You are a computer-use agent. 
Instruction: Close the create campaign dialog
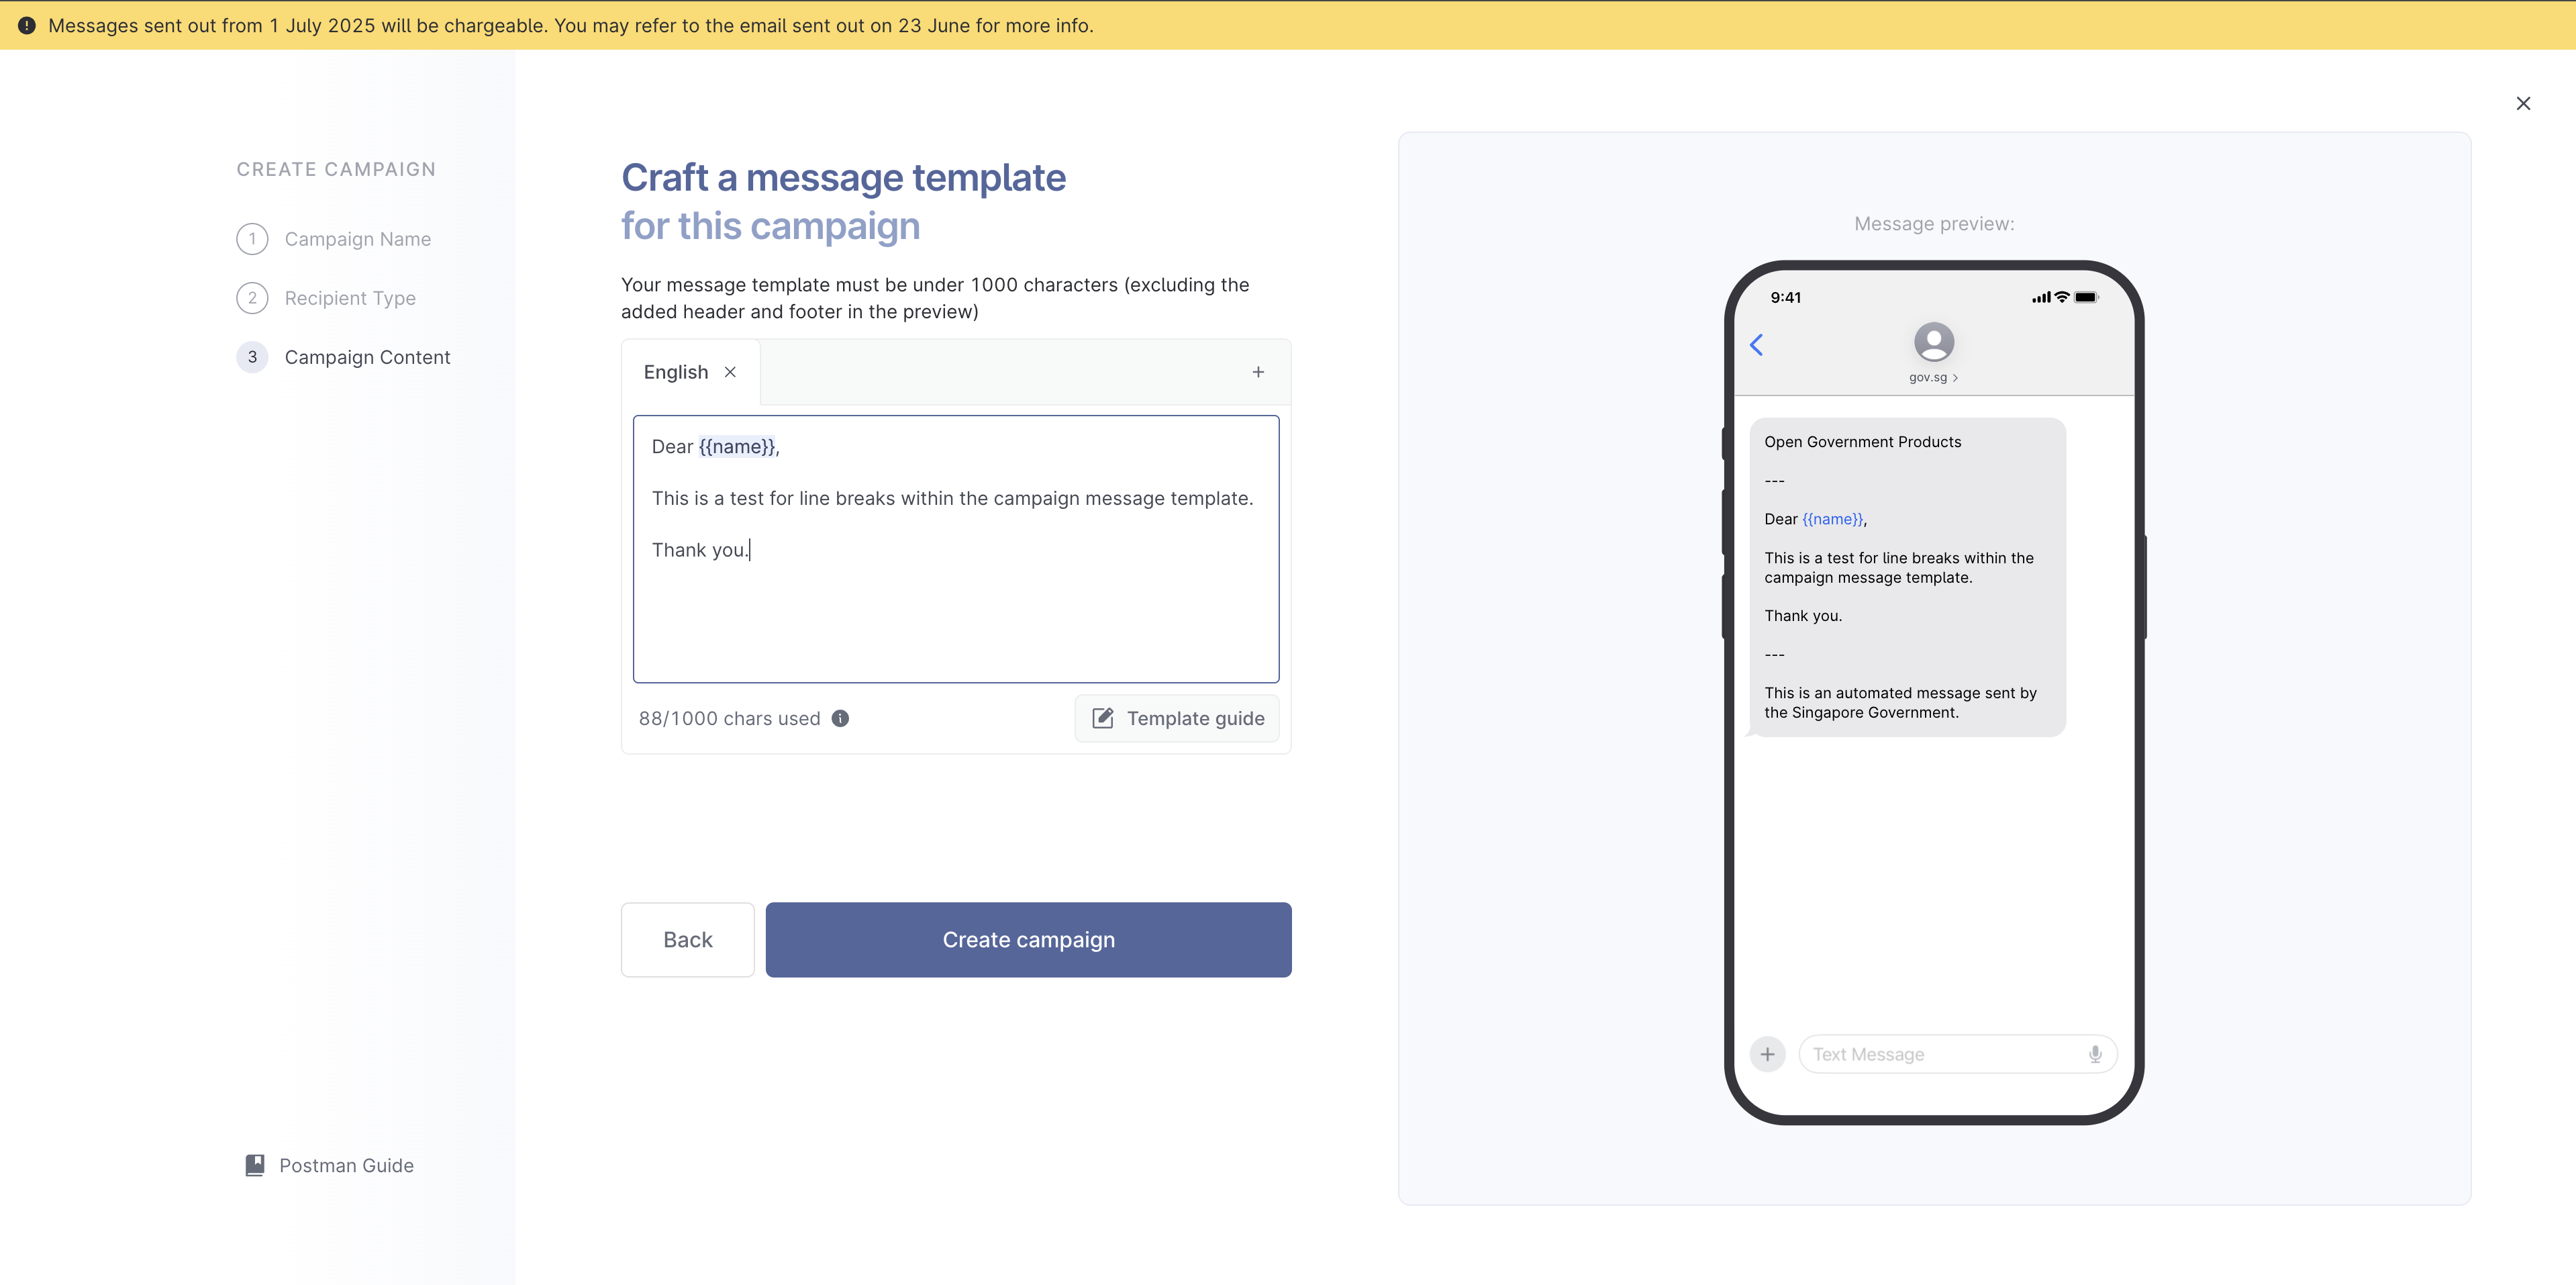(2523, 104)
